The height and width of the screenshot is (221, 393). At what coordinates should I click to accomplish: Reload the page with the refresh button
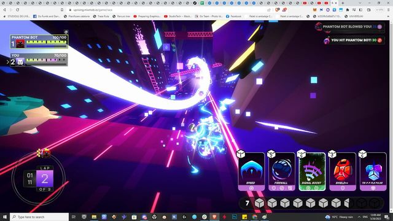[18, 10]
